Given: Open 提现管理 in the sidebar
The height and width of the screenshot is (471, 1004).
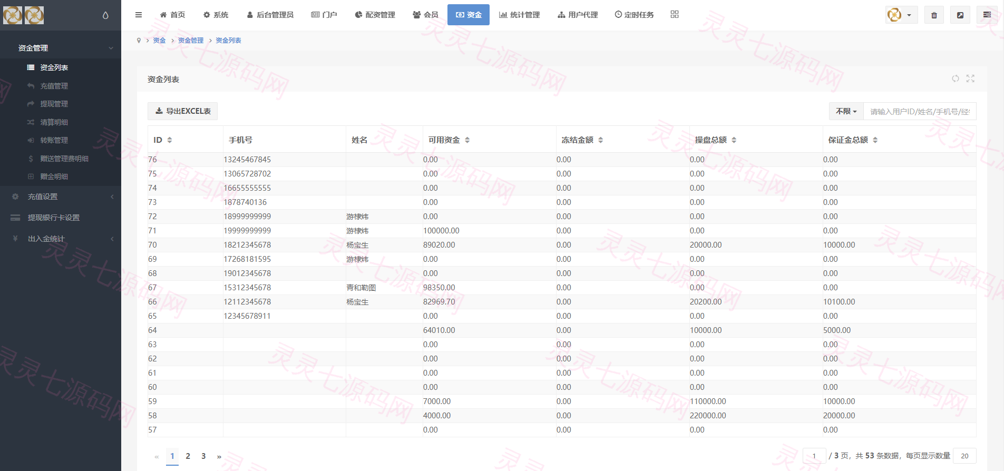Looking at the screenshot, I should pos(54,104).
